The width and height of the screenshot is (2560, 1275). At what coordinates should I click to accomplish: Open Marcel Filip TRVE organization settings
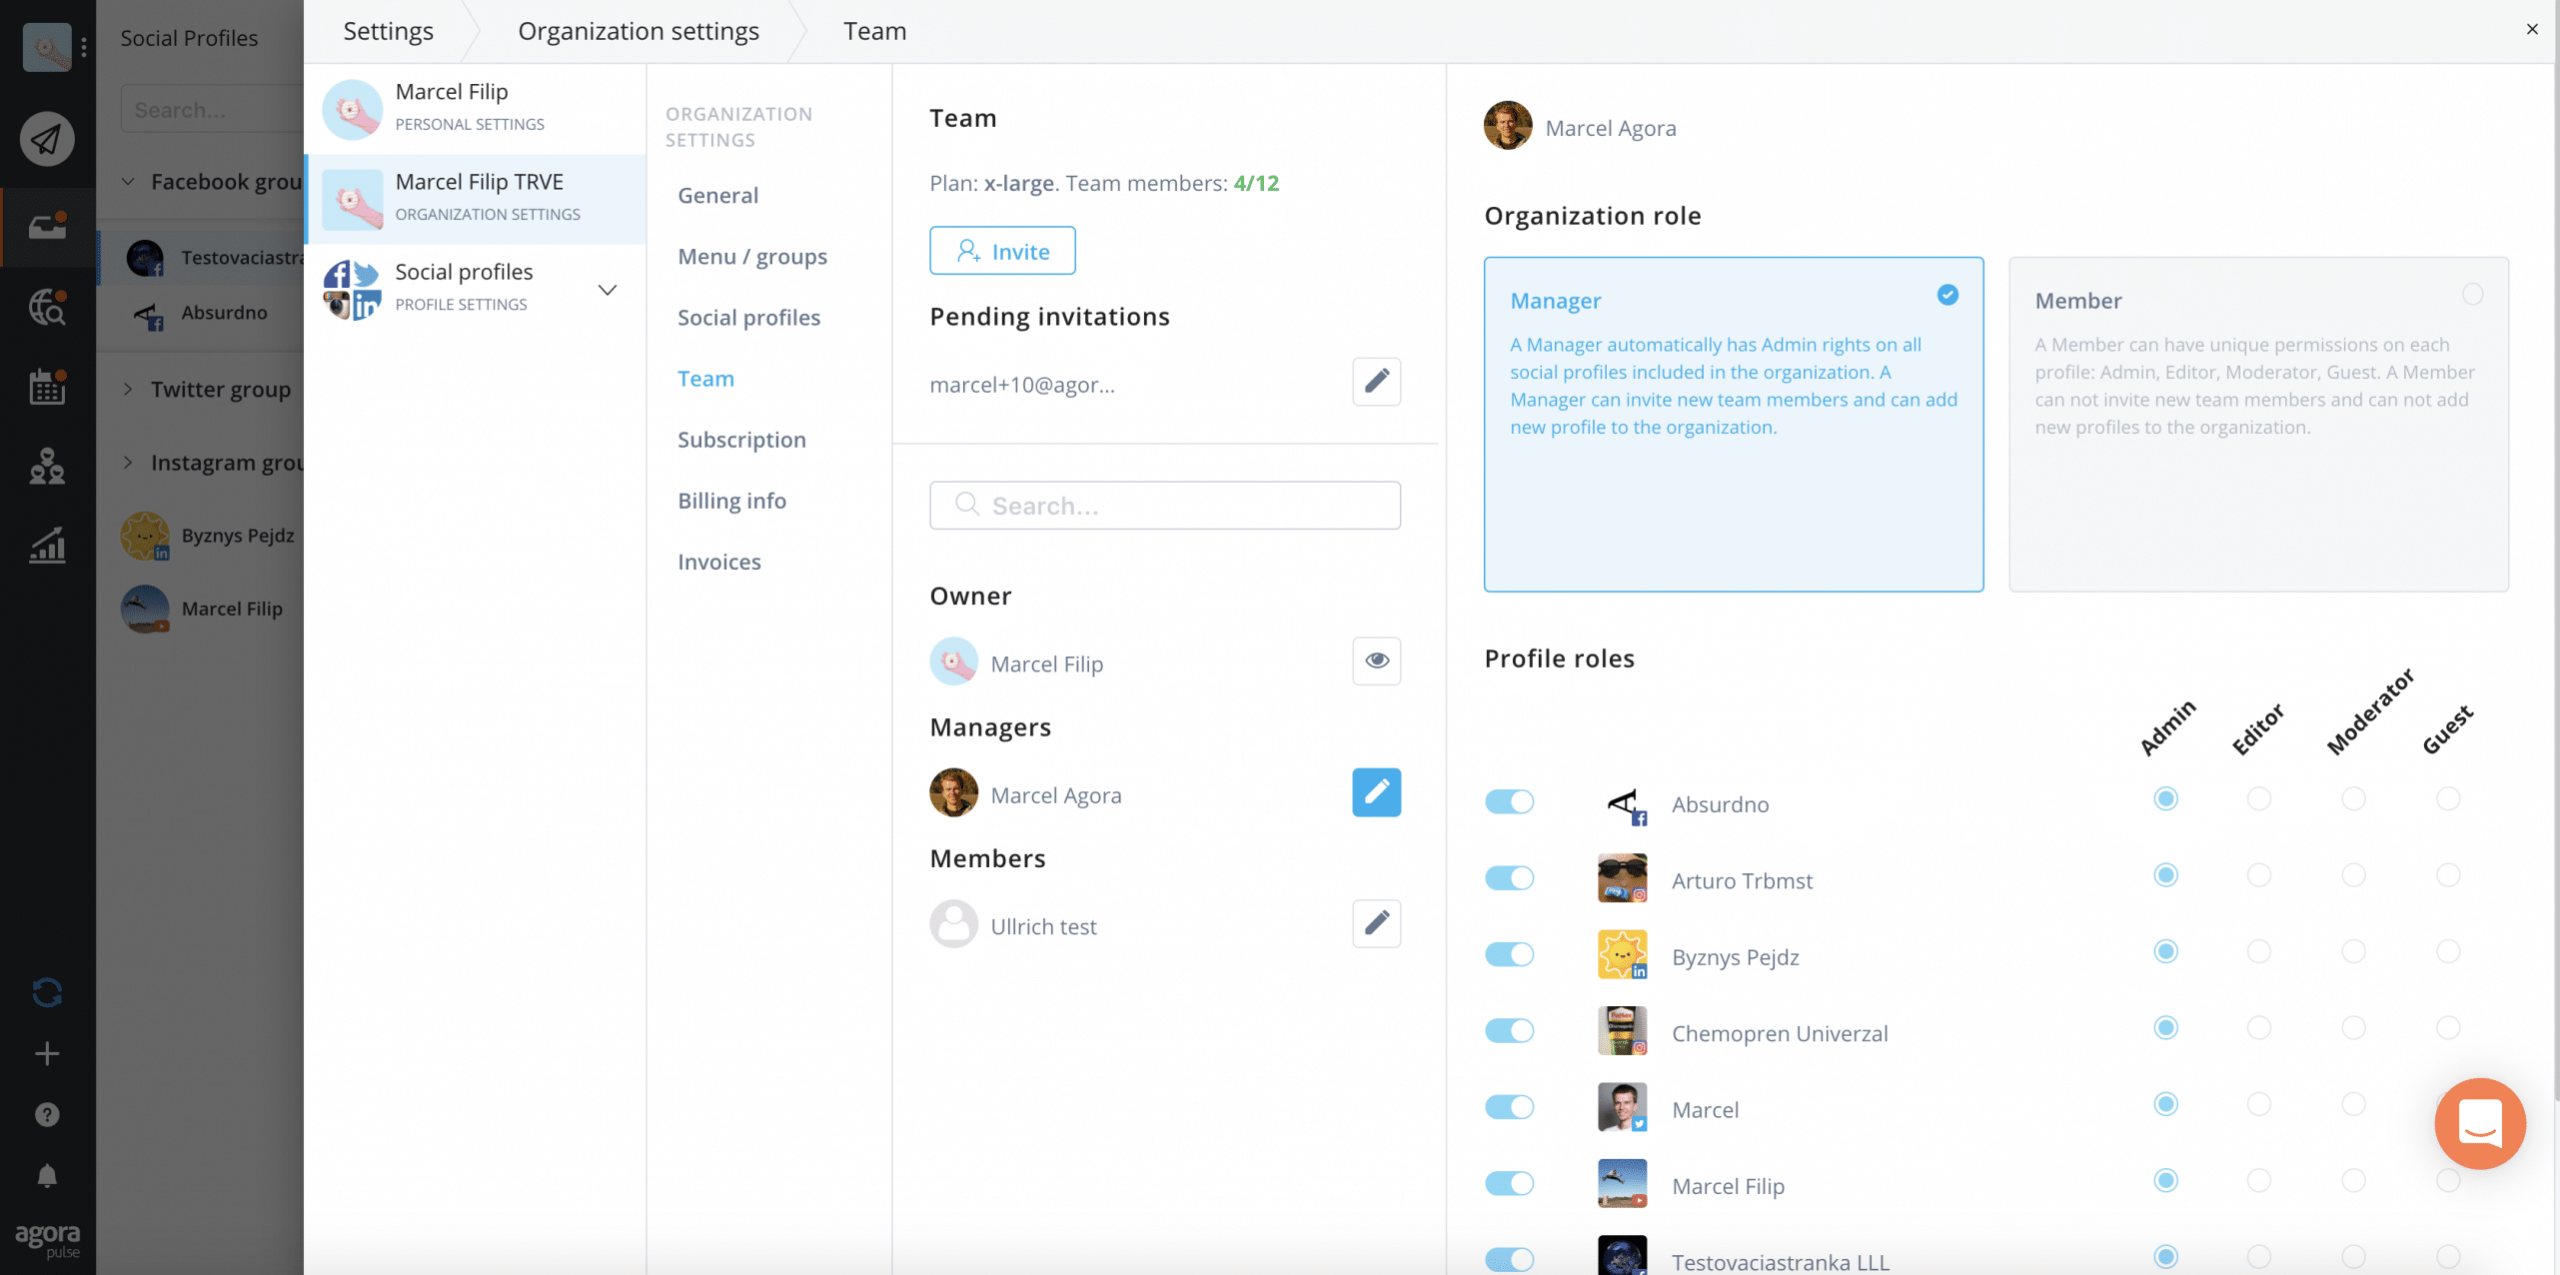(x=475, y=198)
